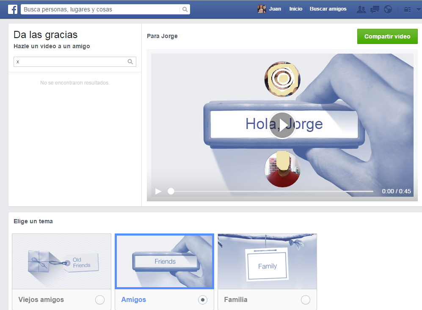Click the friend search magnifier icon

130,62
